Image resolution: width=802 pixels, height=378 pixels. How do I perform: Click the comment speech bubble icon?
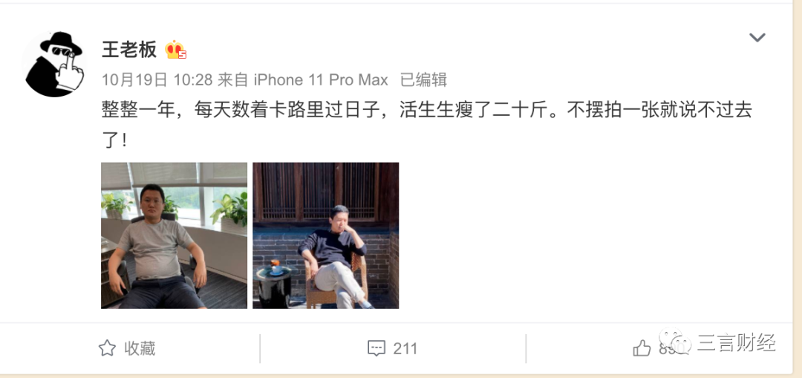pyautogui.click(x=376, y=348)
